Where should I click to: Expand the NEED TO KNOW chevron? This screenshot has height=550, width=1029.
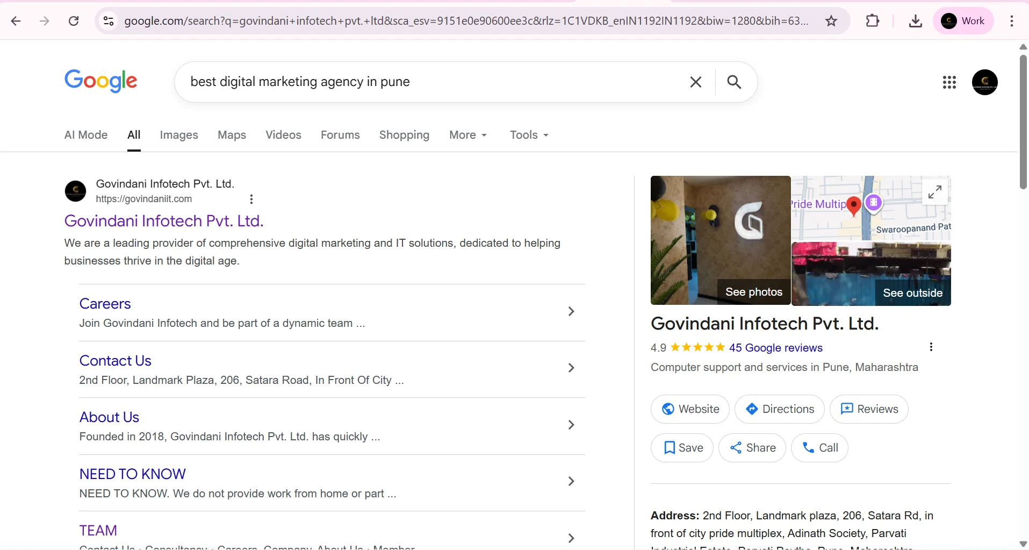(x=571, y=481)
